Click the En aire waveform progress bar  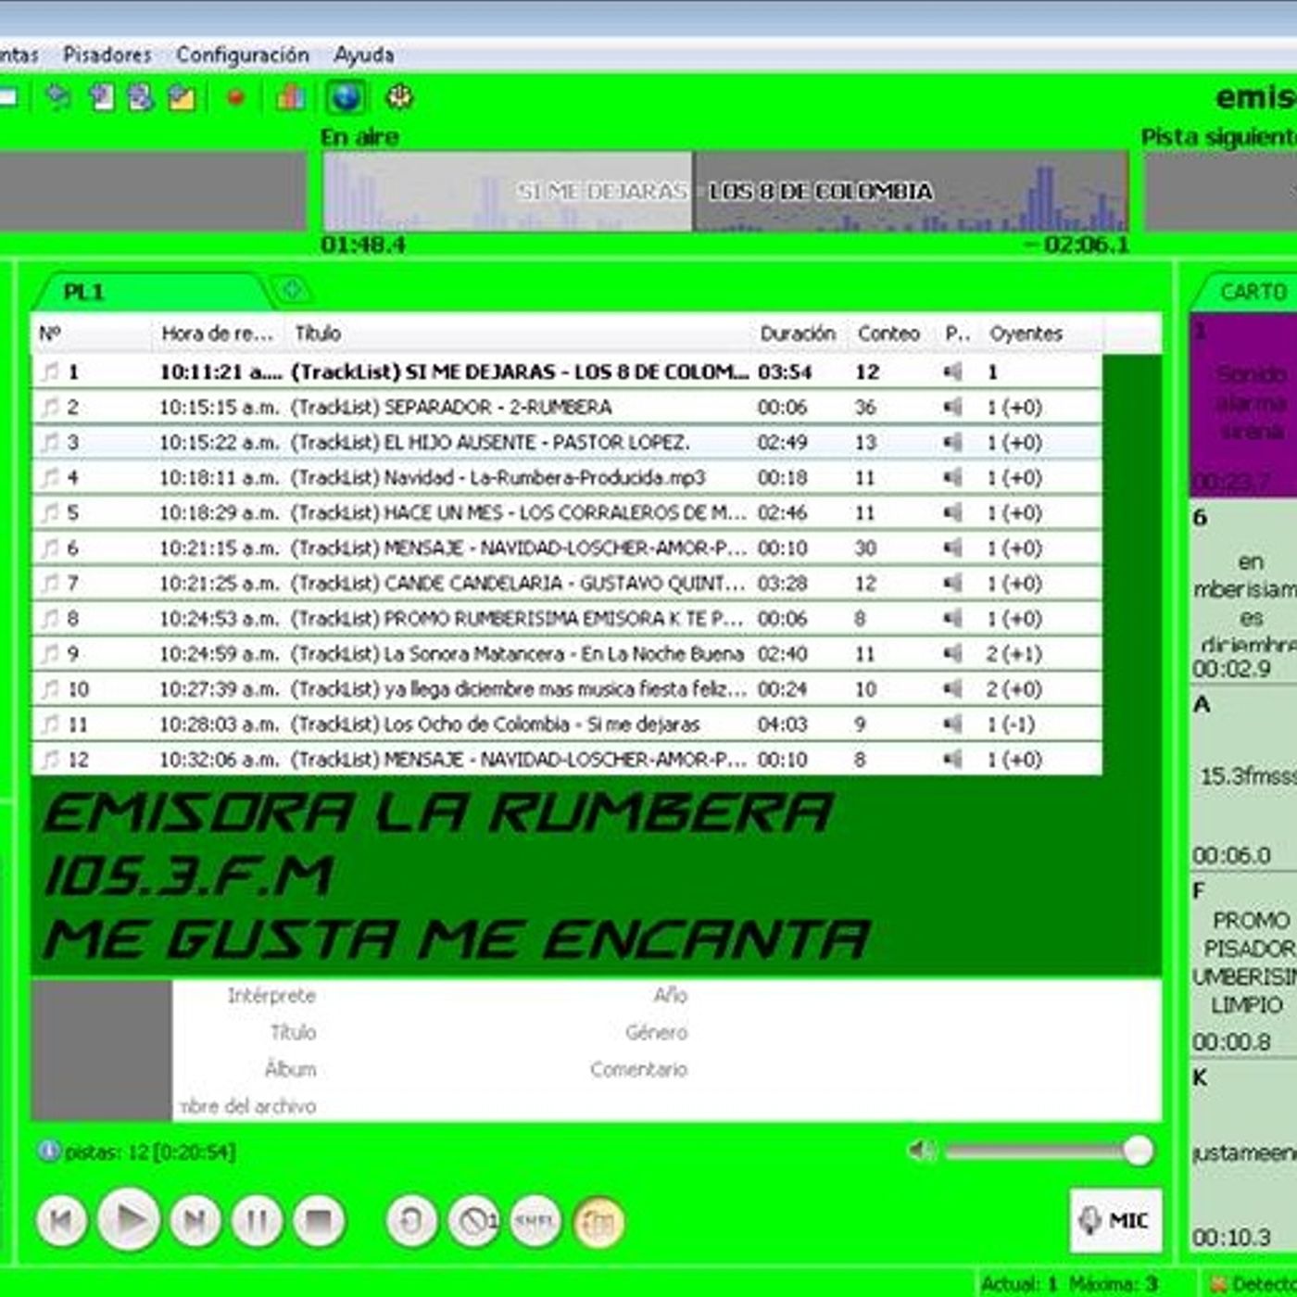(725, 191)
